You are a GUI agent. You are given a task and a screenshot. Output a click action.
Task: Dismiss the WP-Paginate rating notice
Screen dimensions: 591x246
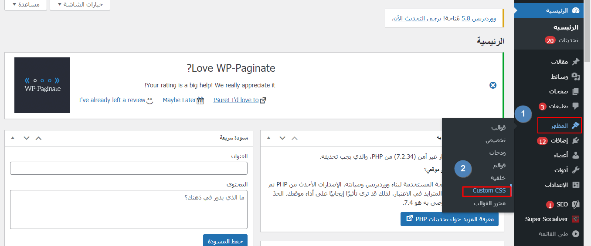click(493, 85)
